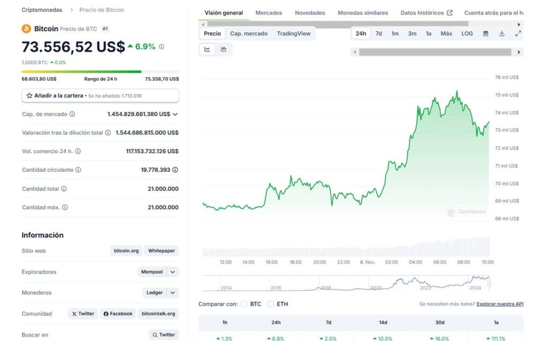
Task: Click Explorar nuestra API link
Action: click(500, 304)
